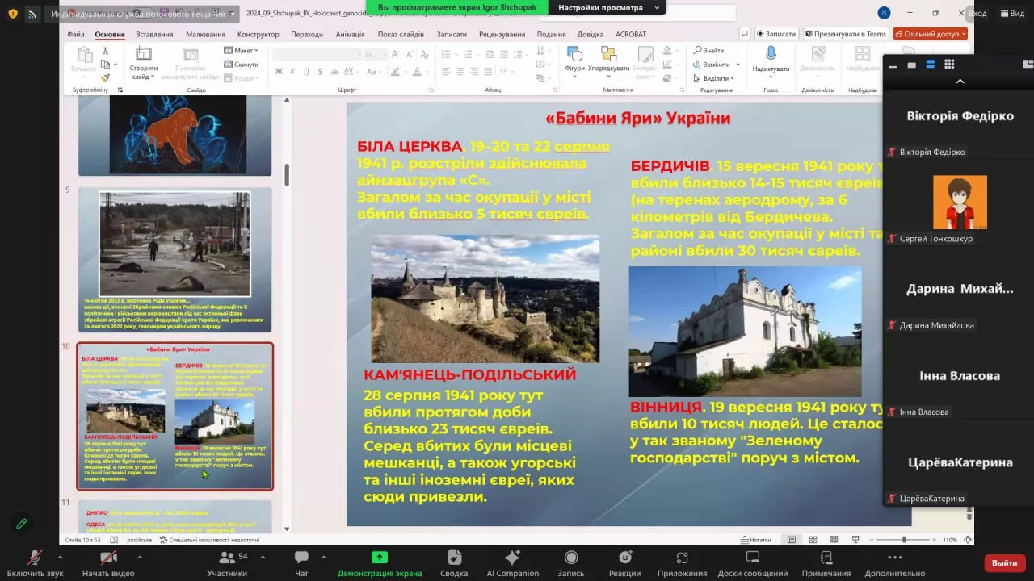
Task: Switch to the Конструктор tab
Action: tap(258, 35)
